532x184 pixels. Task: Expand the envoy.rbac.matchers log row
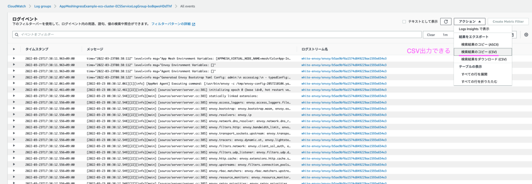click(14, 170)
